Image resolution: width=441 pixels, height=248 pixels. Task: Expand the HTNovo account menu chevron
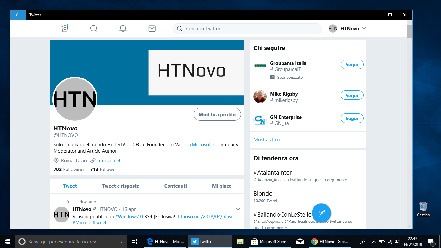(364, 28)
